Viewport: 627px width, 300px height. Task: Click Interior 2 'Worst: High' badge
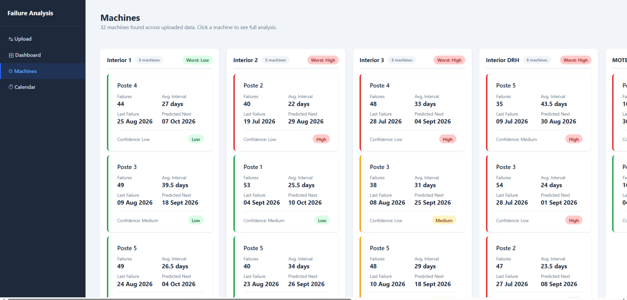point(323,60)
